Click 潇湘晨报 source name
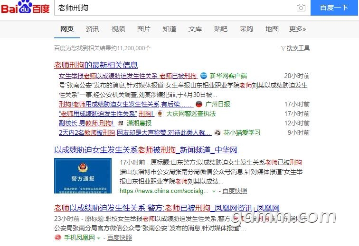The image size is (359, 246). pos(139,123)
